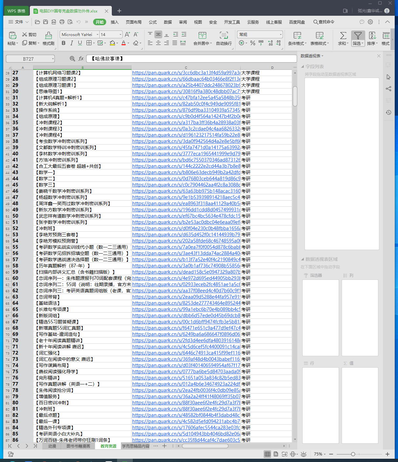
Task: Open the 文件 menu
Action: click(18, 22)
